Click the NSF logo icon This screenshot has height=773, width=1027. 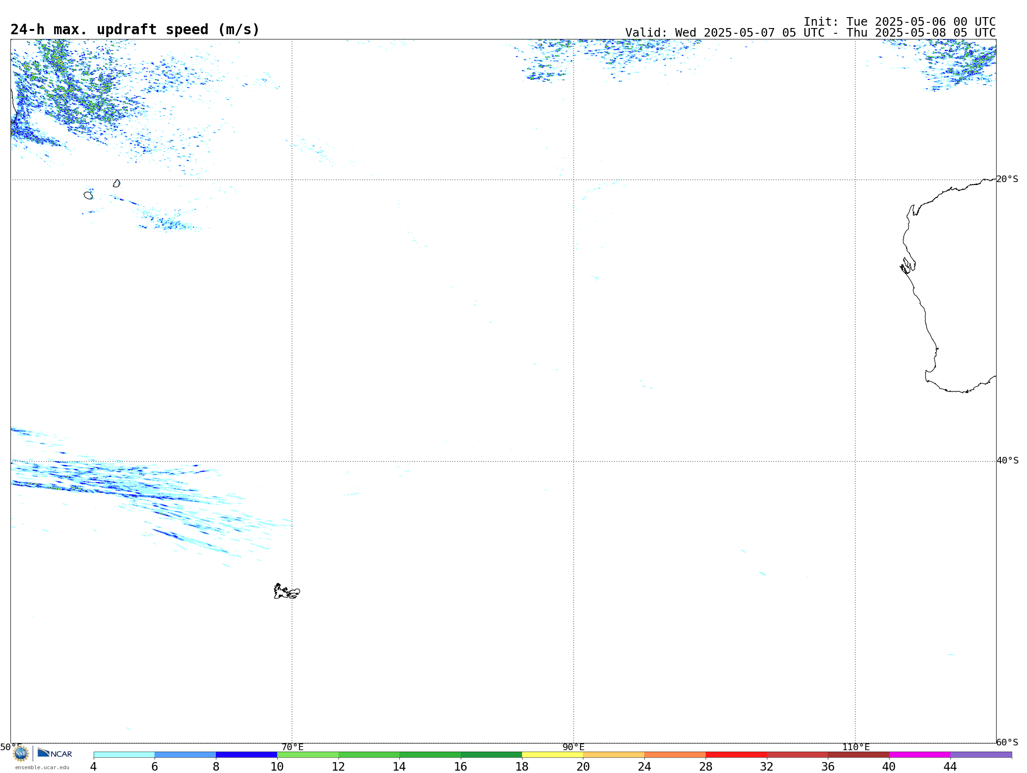pyautogui.click(x=21, y=754)
